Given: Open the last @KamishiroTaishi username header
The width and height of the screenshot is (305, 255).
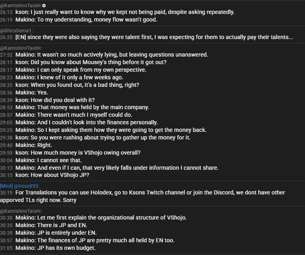Looking at the screenshot, I should 21,211.
